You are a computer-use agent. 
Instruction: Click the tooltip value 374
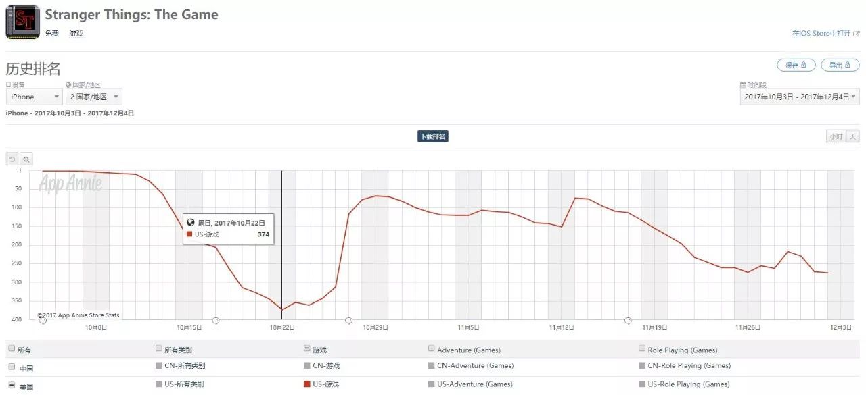(x=263, y=234)
